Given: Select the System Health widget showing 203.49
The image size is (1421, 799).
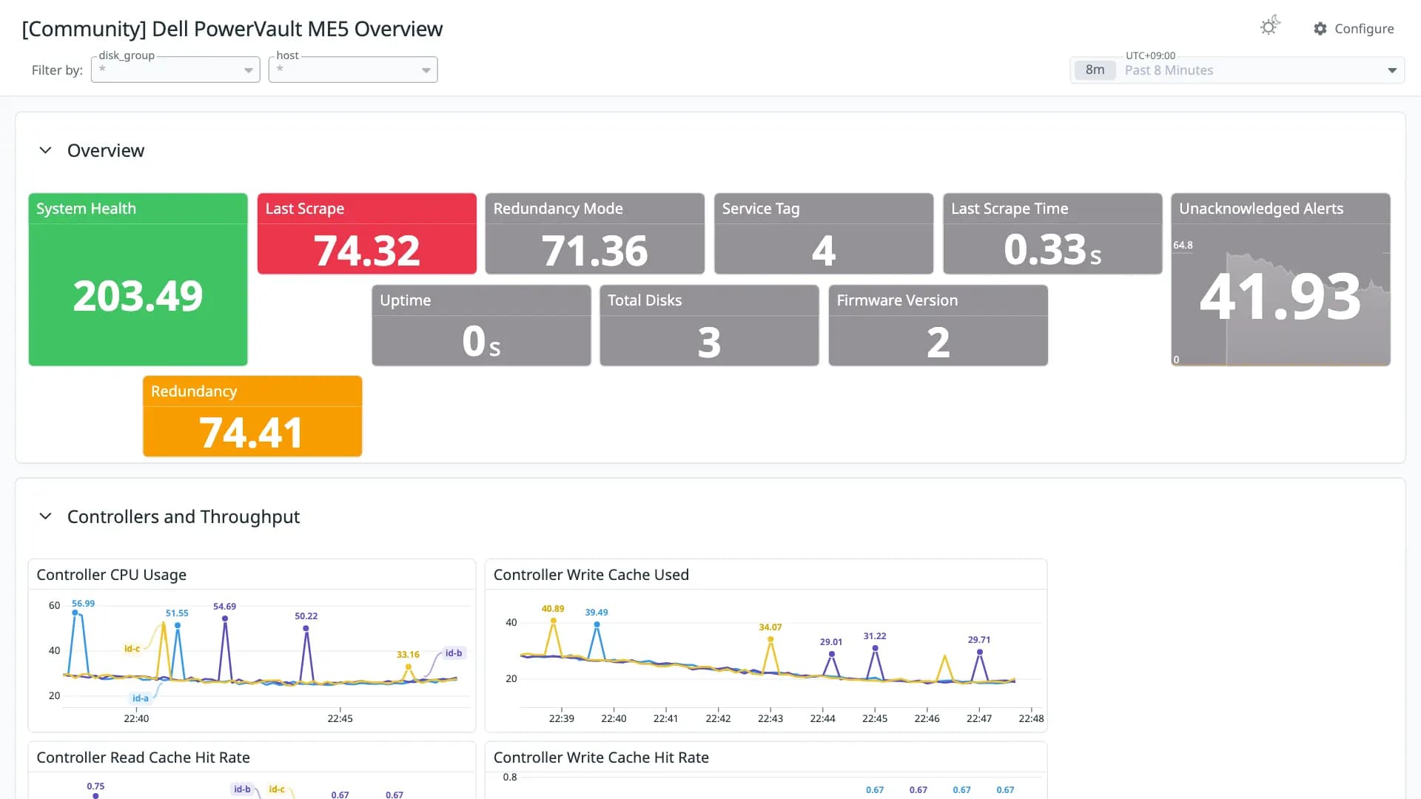Looking at the screenshot, I should pyautogui.click(x=138, y=280).
